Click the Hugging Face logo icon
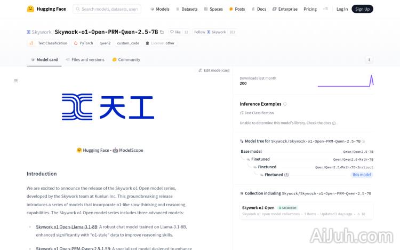The width and height of the screenshot is (400, 250). [31, 9]
